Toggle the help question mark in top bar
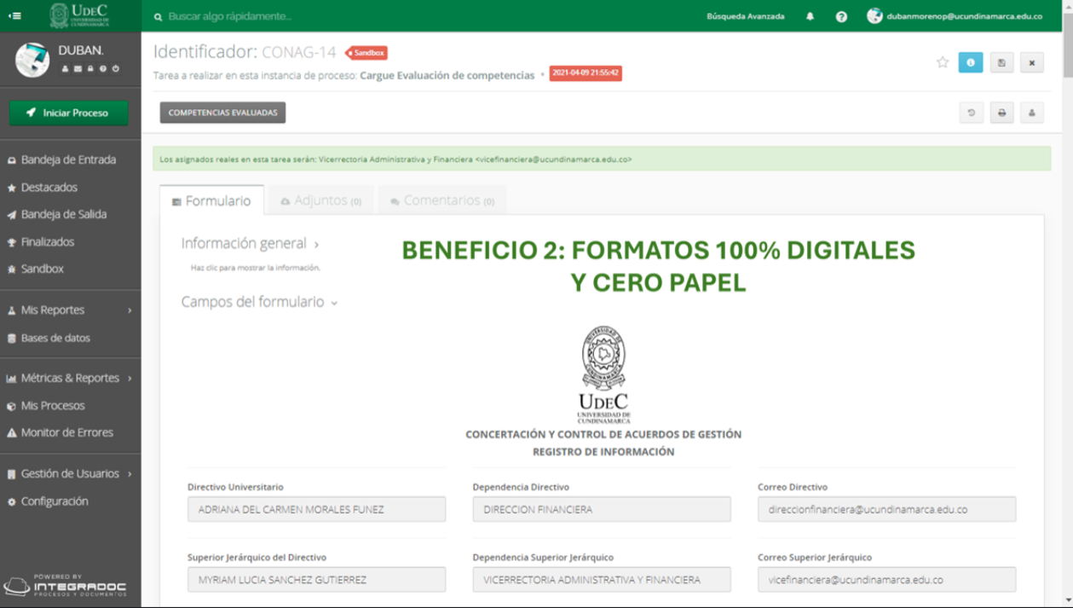Screen dimensions: 1073x608 [841, 15]
